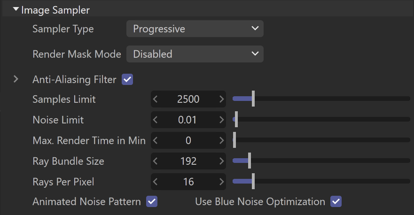Screen dimensions: 414x215
Task: Increase Ray Bundle Size with right arrow
Action: pos(221,161)
